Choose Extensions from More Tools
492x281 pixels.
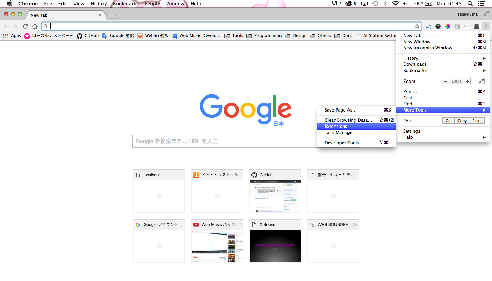coord(357,126)
